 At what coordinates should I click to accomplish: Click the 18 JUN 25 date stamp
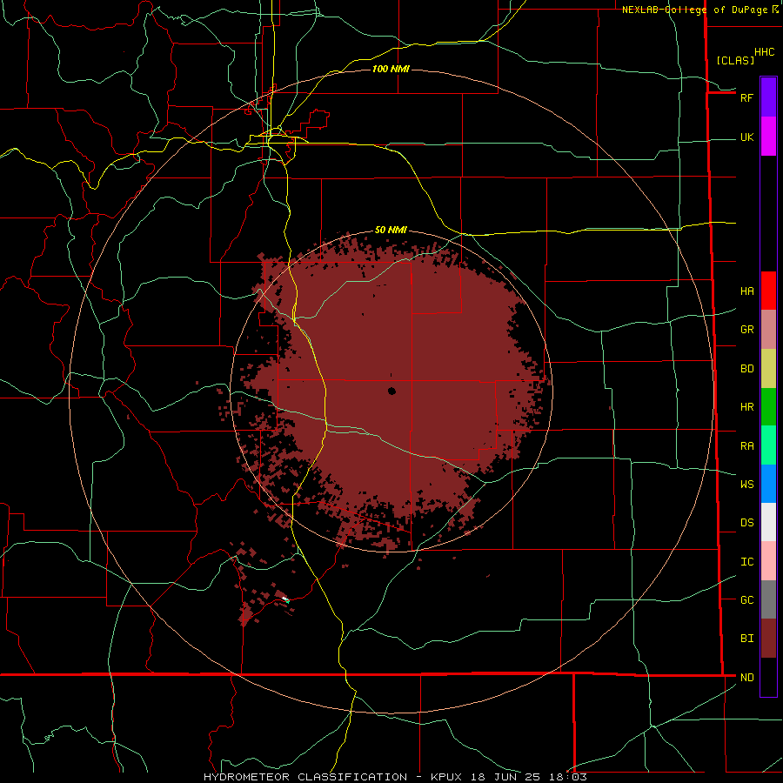point(505,777)
